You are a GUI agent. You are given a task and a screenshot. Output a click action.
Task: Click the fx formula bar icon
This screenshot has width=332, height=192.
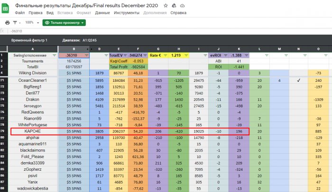point(2,31)
